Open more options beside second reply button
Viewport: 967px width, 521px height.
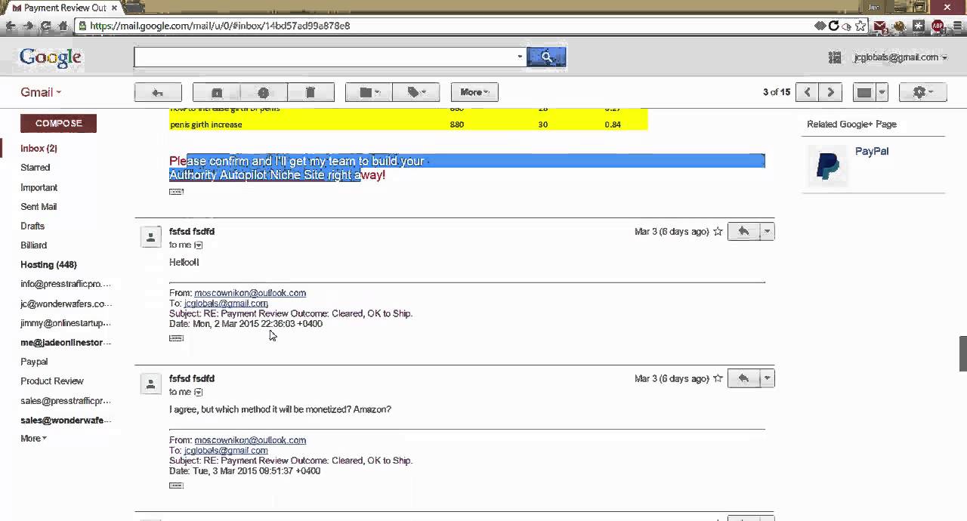tap(768, 378)
